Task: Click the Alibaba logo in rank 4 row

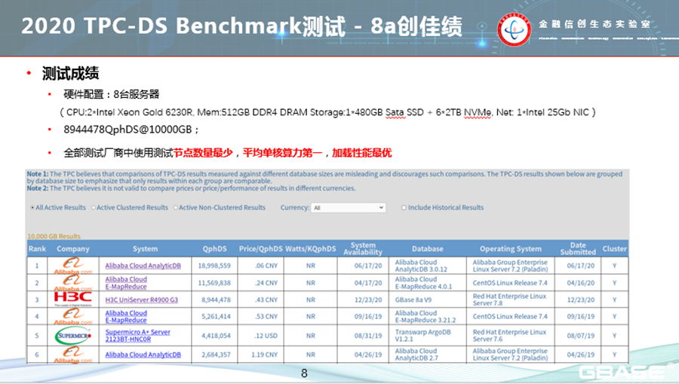Action: click(72, 317)
